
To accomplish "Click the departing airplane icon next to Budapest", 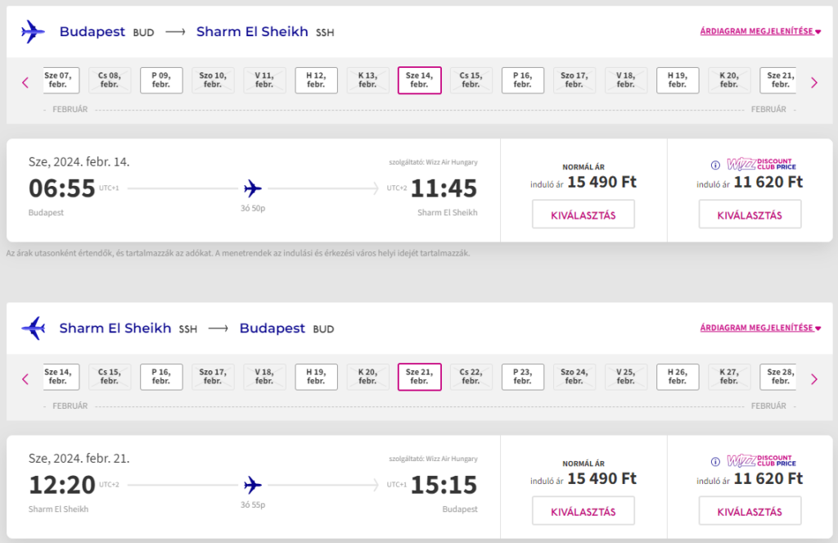I will click(33, 32).
